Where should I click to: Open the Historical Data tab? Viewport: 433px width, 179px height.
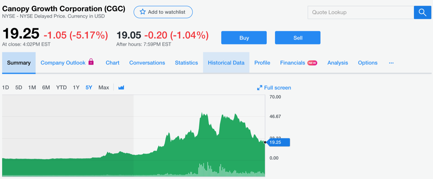click(x=226, y=63)
